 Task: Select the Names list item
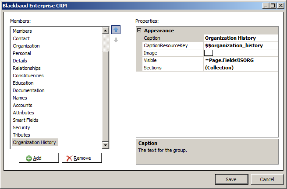(x=20, y=98)
